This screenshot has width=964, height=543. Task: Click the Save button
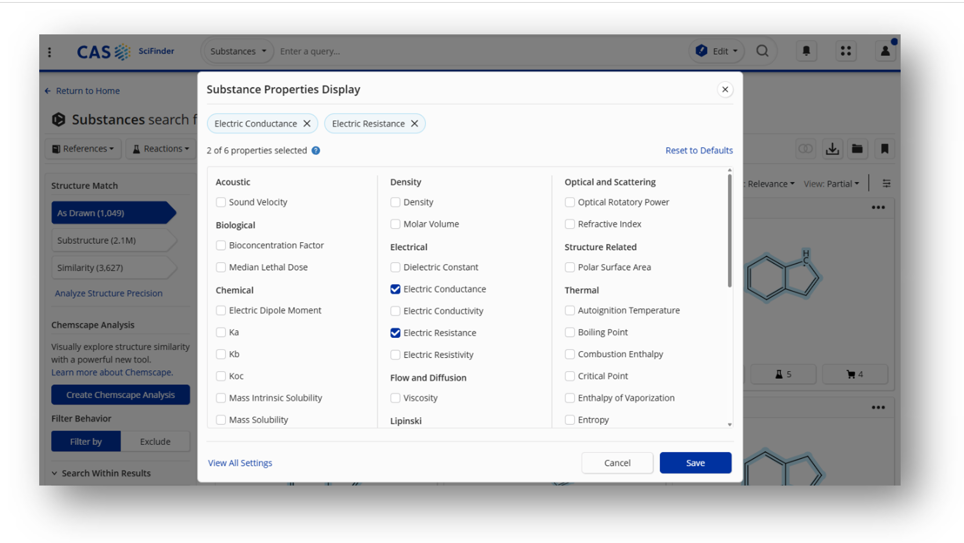[695, 463]
